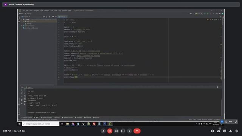Viewport: 242px width, 136px height.
Task: Click scroll up arrow in Run panel
Action: [25, 90]
